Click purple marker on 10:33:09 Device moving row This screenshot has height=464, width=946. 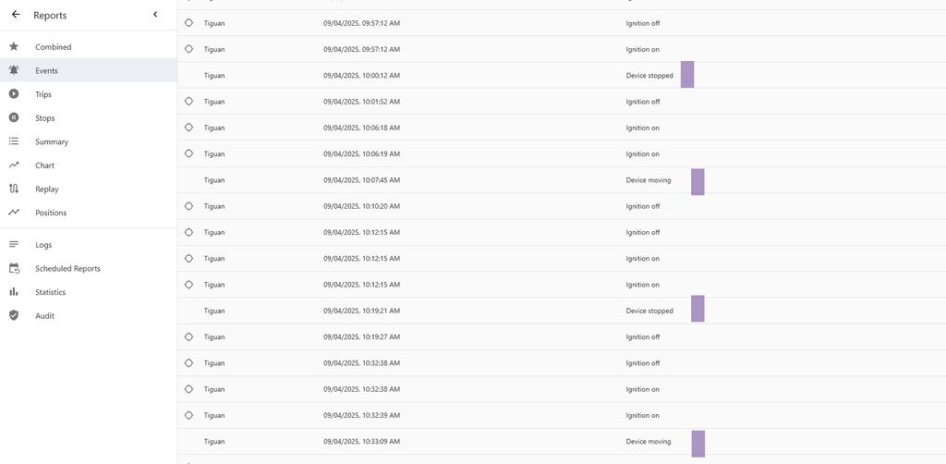tap(697, 443)
